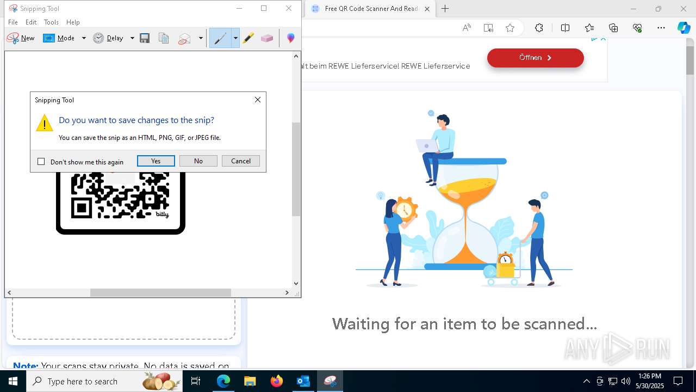The image size is (696, 392).
Task: Click the scroll left arrow in Snipping Tool
Action: click(x=9, y=292)
